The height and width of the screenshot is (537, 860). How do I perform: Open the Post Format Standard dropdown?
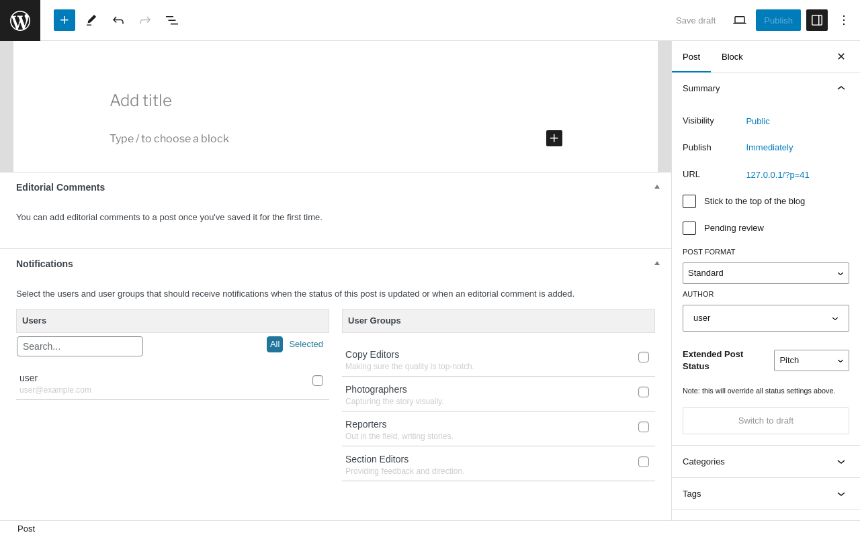(x=766, y=273)
